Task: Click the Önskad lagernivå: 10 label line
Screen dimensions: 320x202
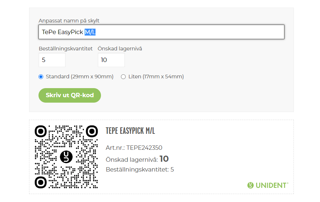Action: [x=137, y=159]
